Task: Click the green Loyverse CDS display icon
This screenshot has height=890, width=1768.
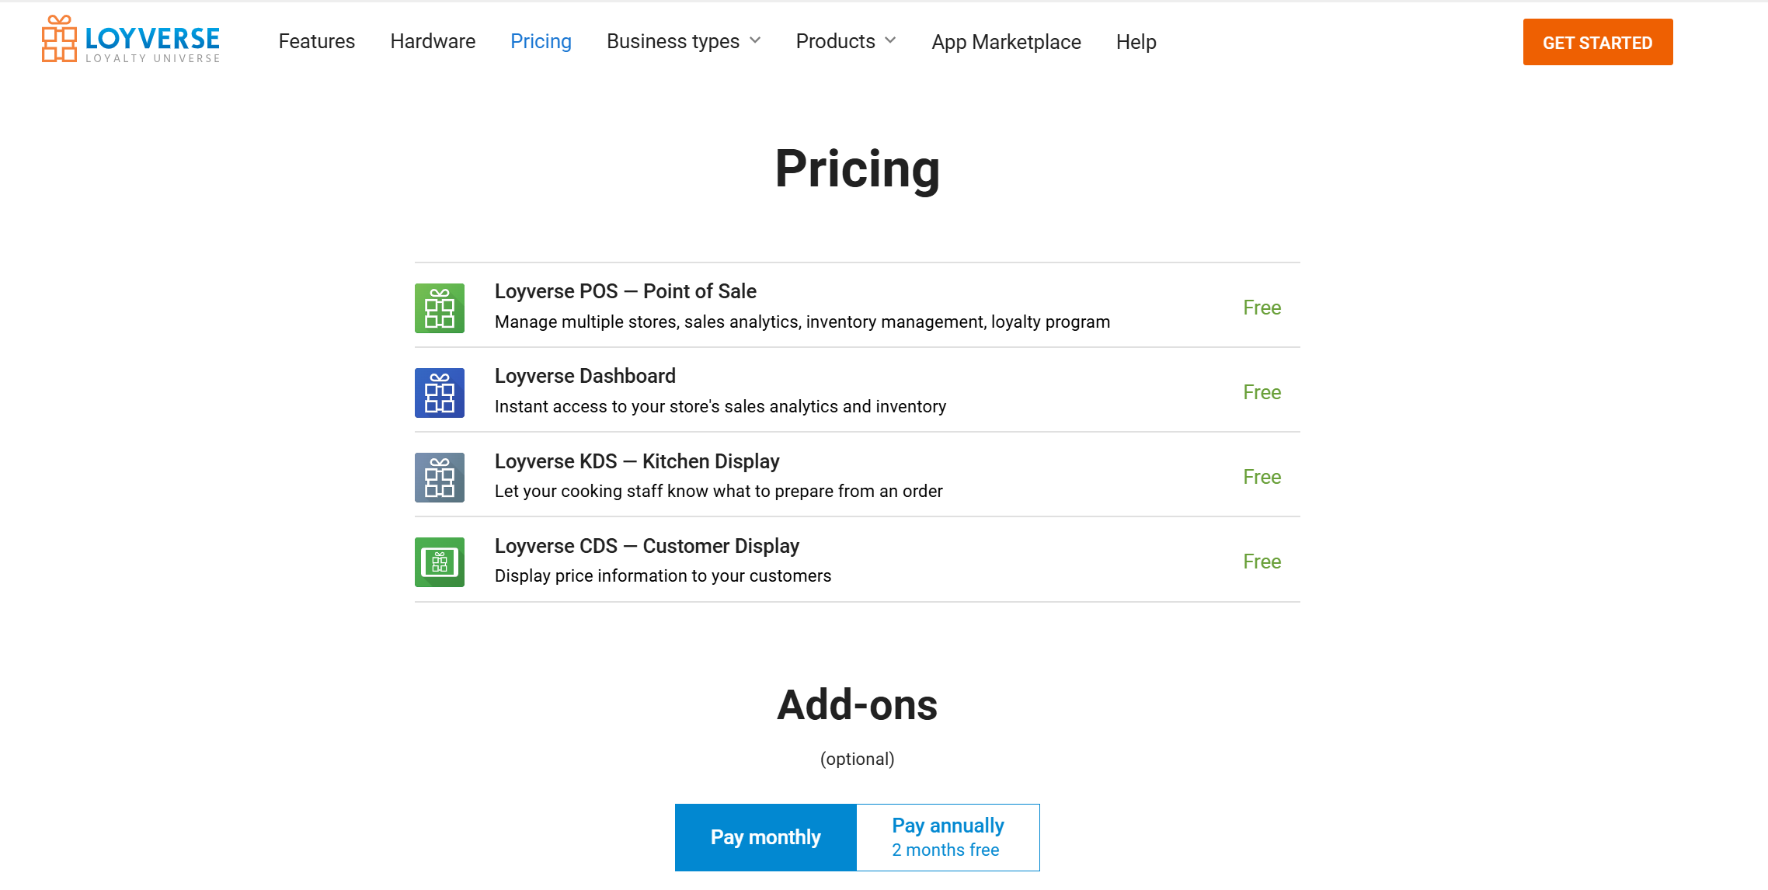Action: (x=440, y=562)
